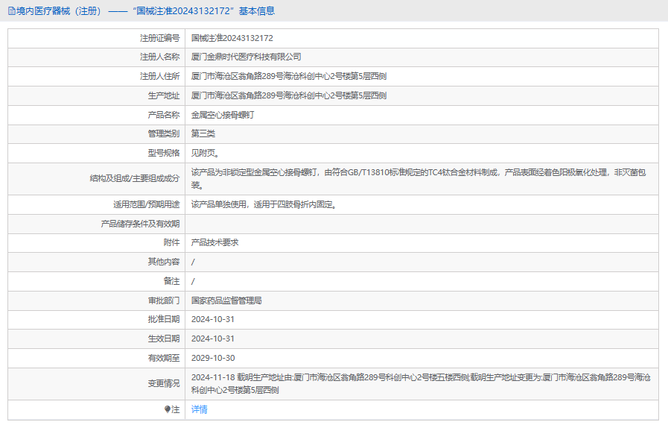Screen dimensions: 668x425
Task: Click the 变更情况 label
Action: (x=164, y=383)
